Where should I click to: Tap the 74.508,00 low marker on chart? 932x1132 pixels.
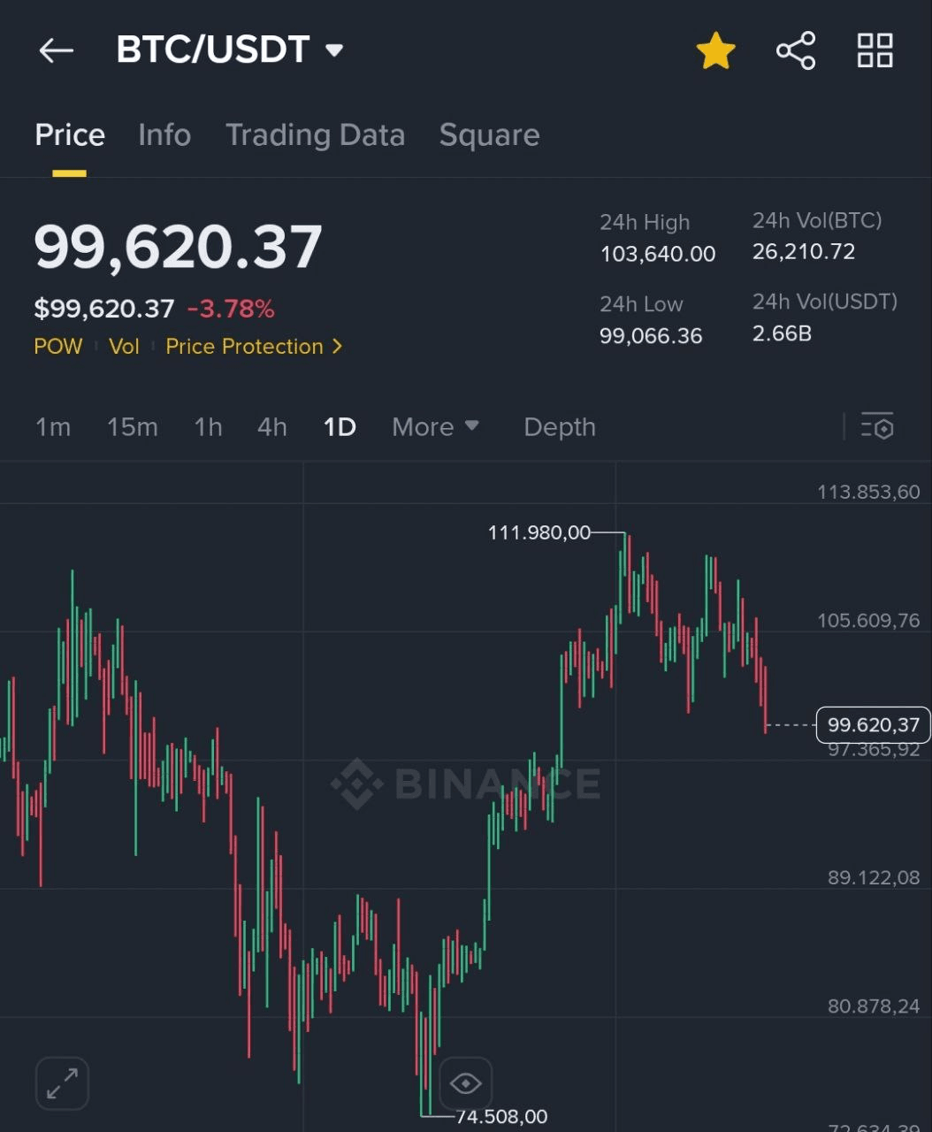(x=501, y=1117)
